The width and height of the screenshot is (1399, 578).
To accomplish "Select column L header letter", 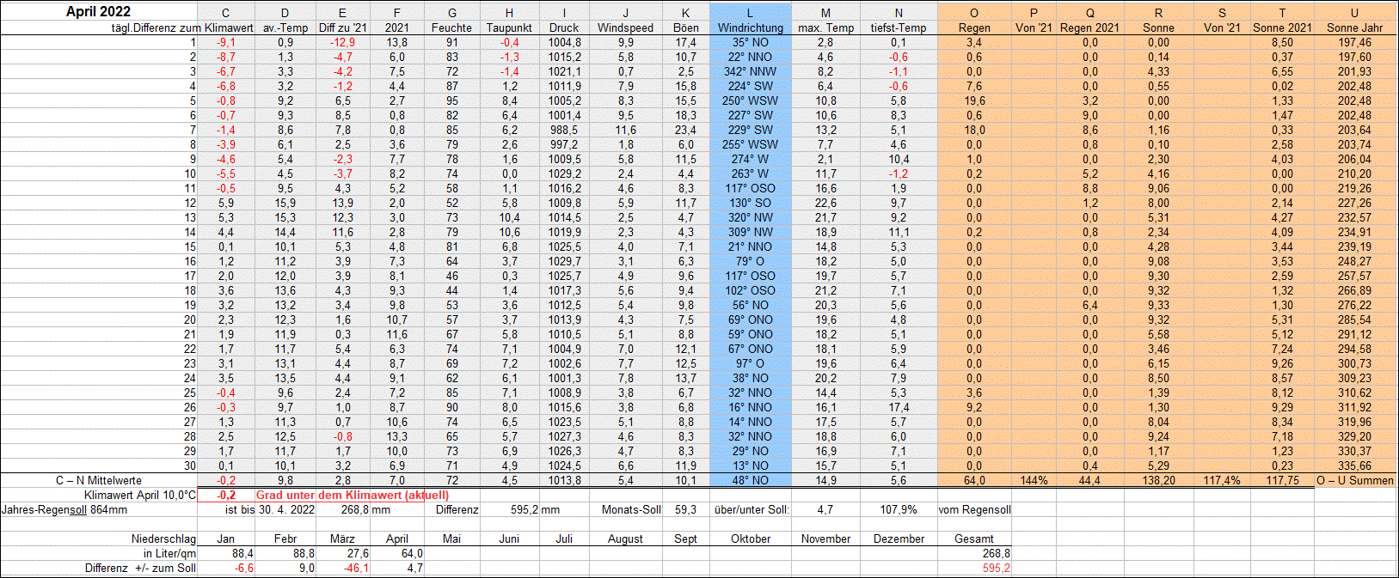I will pyautogui.click(x=750, y=13).
